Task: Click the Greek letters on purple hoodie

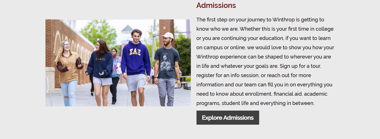Action: [x=136, y=52]
